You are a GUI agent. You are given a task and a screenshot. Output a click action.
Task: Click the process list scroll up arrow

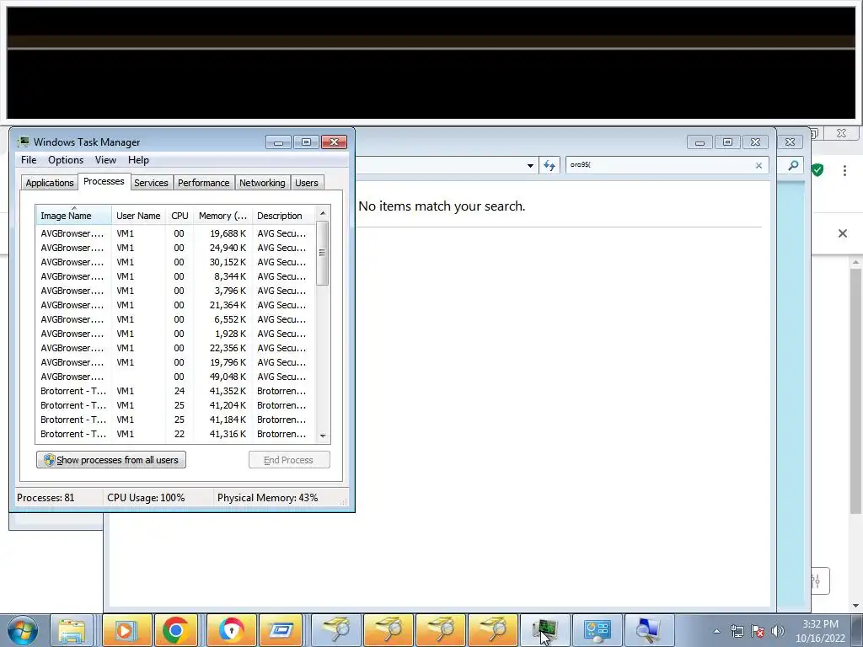[323, 213]
